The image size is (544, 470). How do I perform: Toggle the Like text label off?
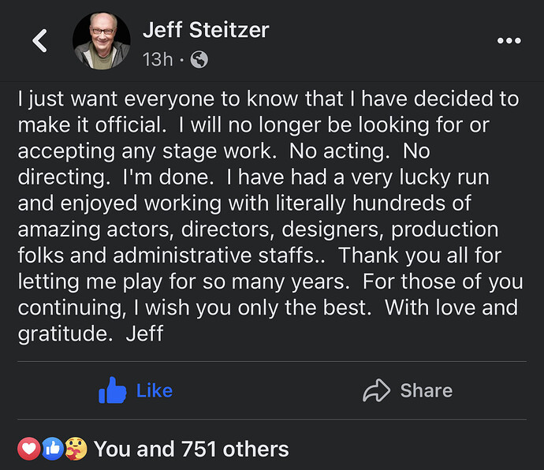[155, 390]
